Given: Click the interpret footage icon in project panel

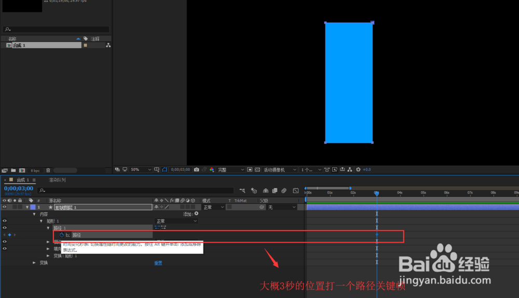Looking at the screenshot, I should pyautogui.click(x=5, y=170).
